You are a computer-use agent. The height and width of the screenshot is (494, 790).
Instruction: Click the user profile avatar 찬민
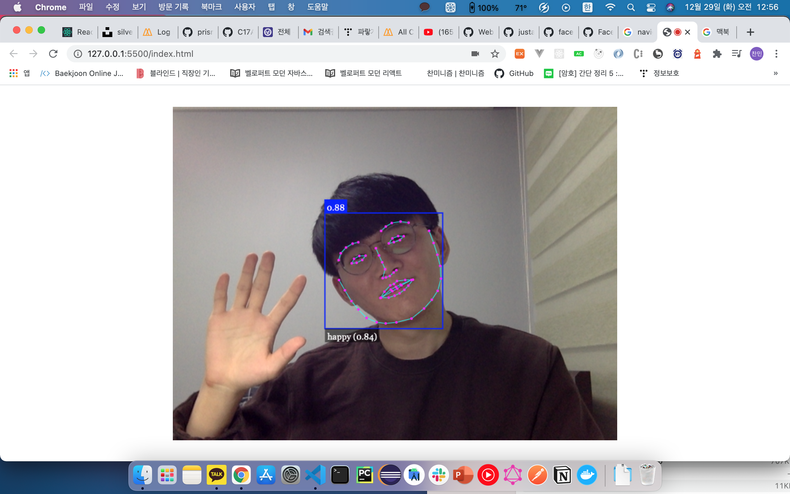[x=756, y=54]
